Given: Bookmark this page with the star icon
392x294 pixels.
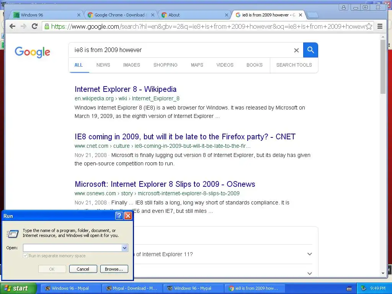Looking at the screenshot, I should [x=369, y=26].
